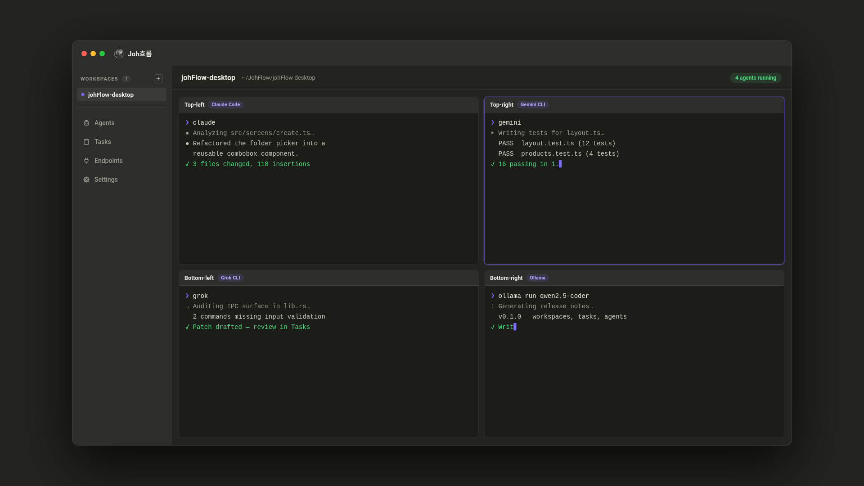Click '16 passing in 1.' line
Viewport: 864px width, 486px height.
[528, 164]
